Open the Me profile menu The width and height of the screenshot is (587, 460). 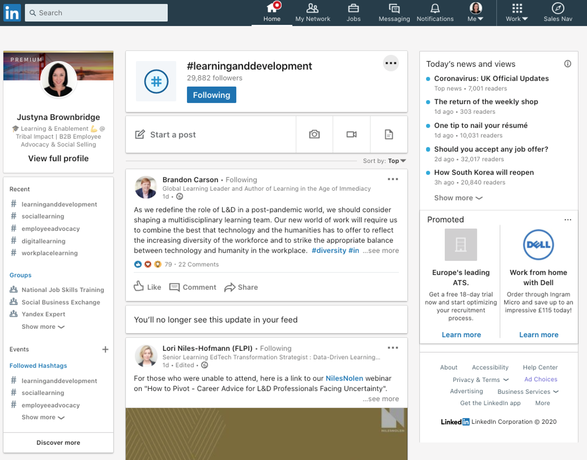[x=475, y=13]
